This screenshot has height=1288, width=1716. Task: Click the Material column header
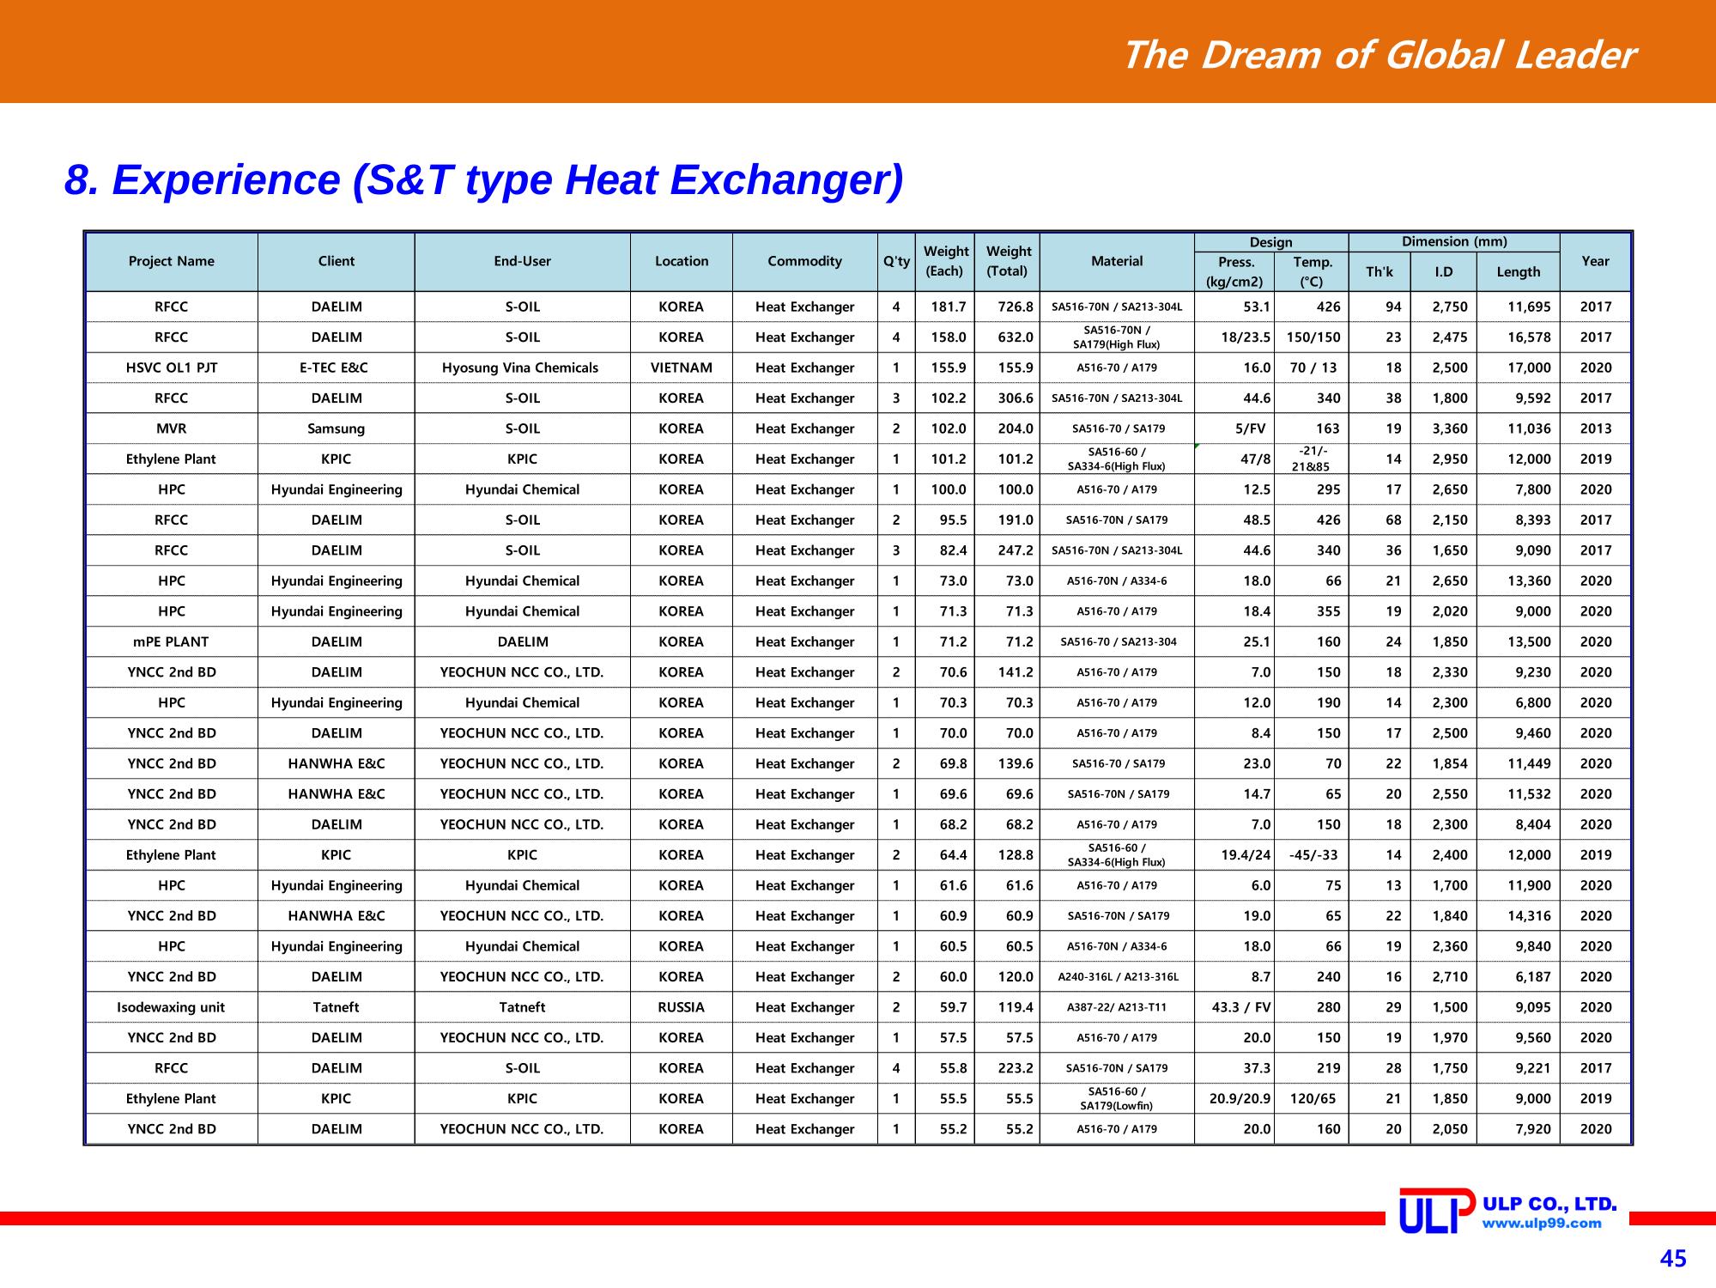point(1117,262)
